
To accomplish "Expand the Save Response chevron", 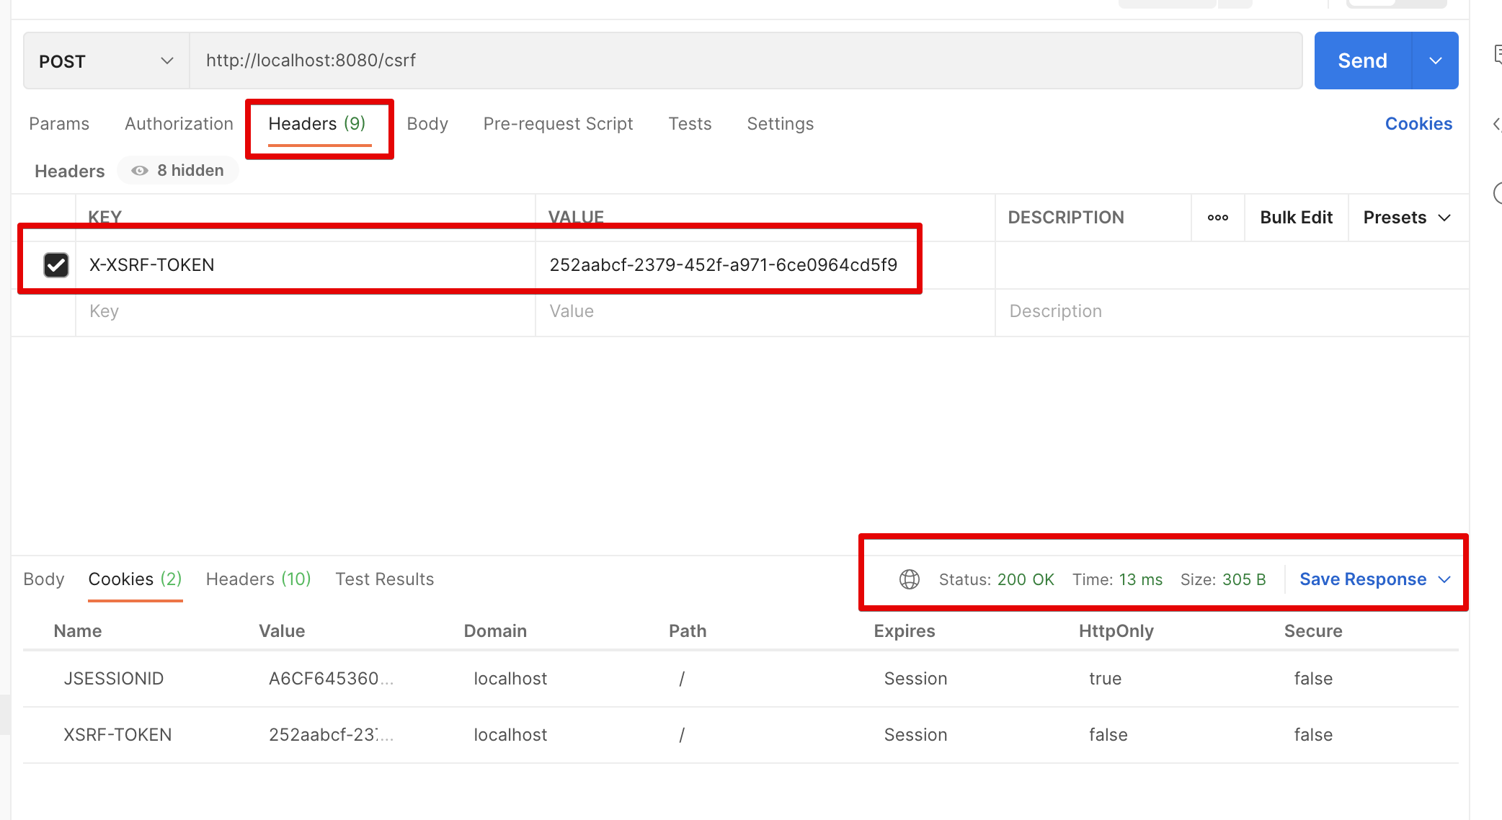I will [x=1444, y=579].
